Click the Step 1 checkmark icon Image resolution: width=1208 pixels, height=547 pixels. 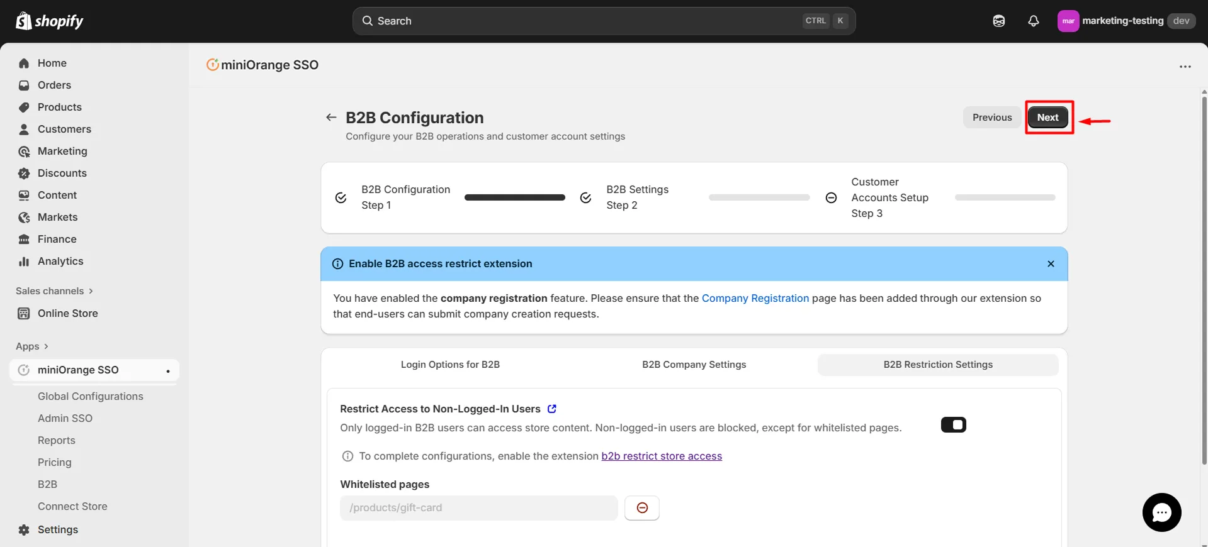(x=341, y=197)
